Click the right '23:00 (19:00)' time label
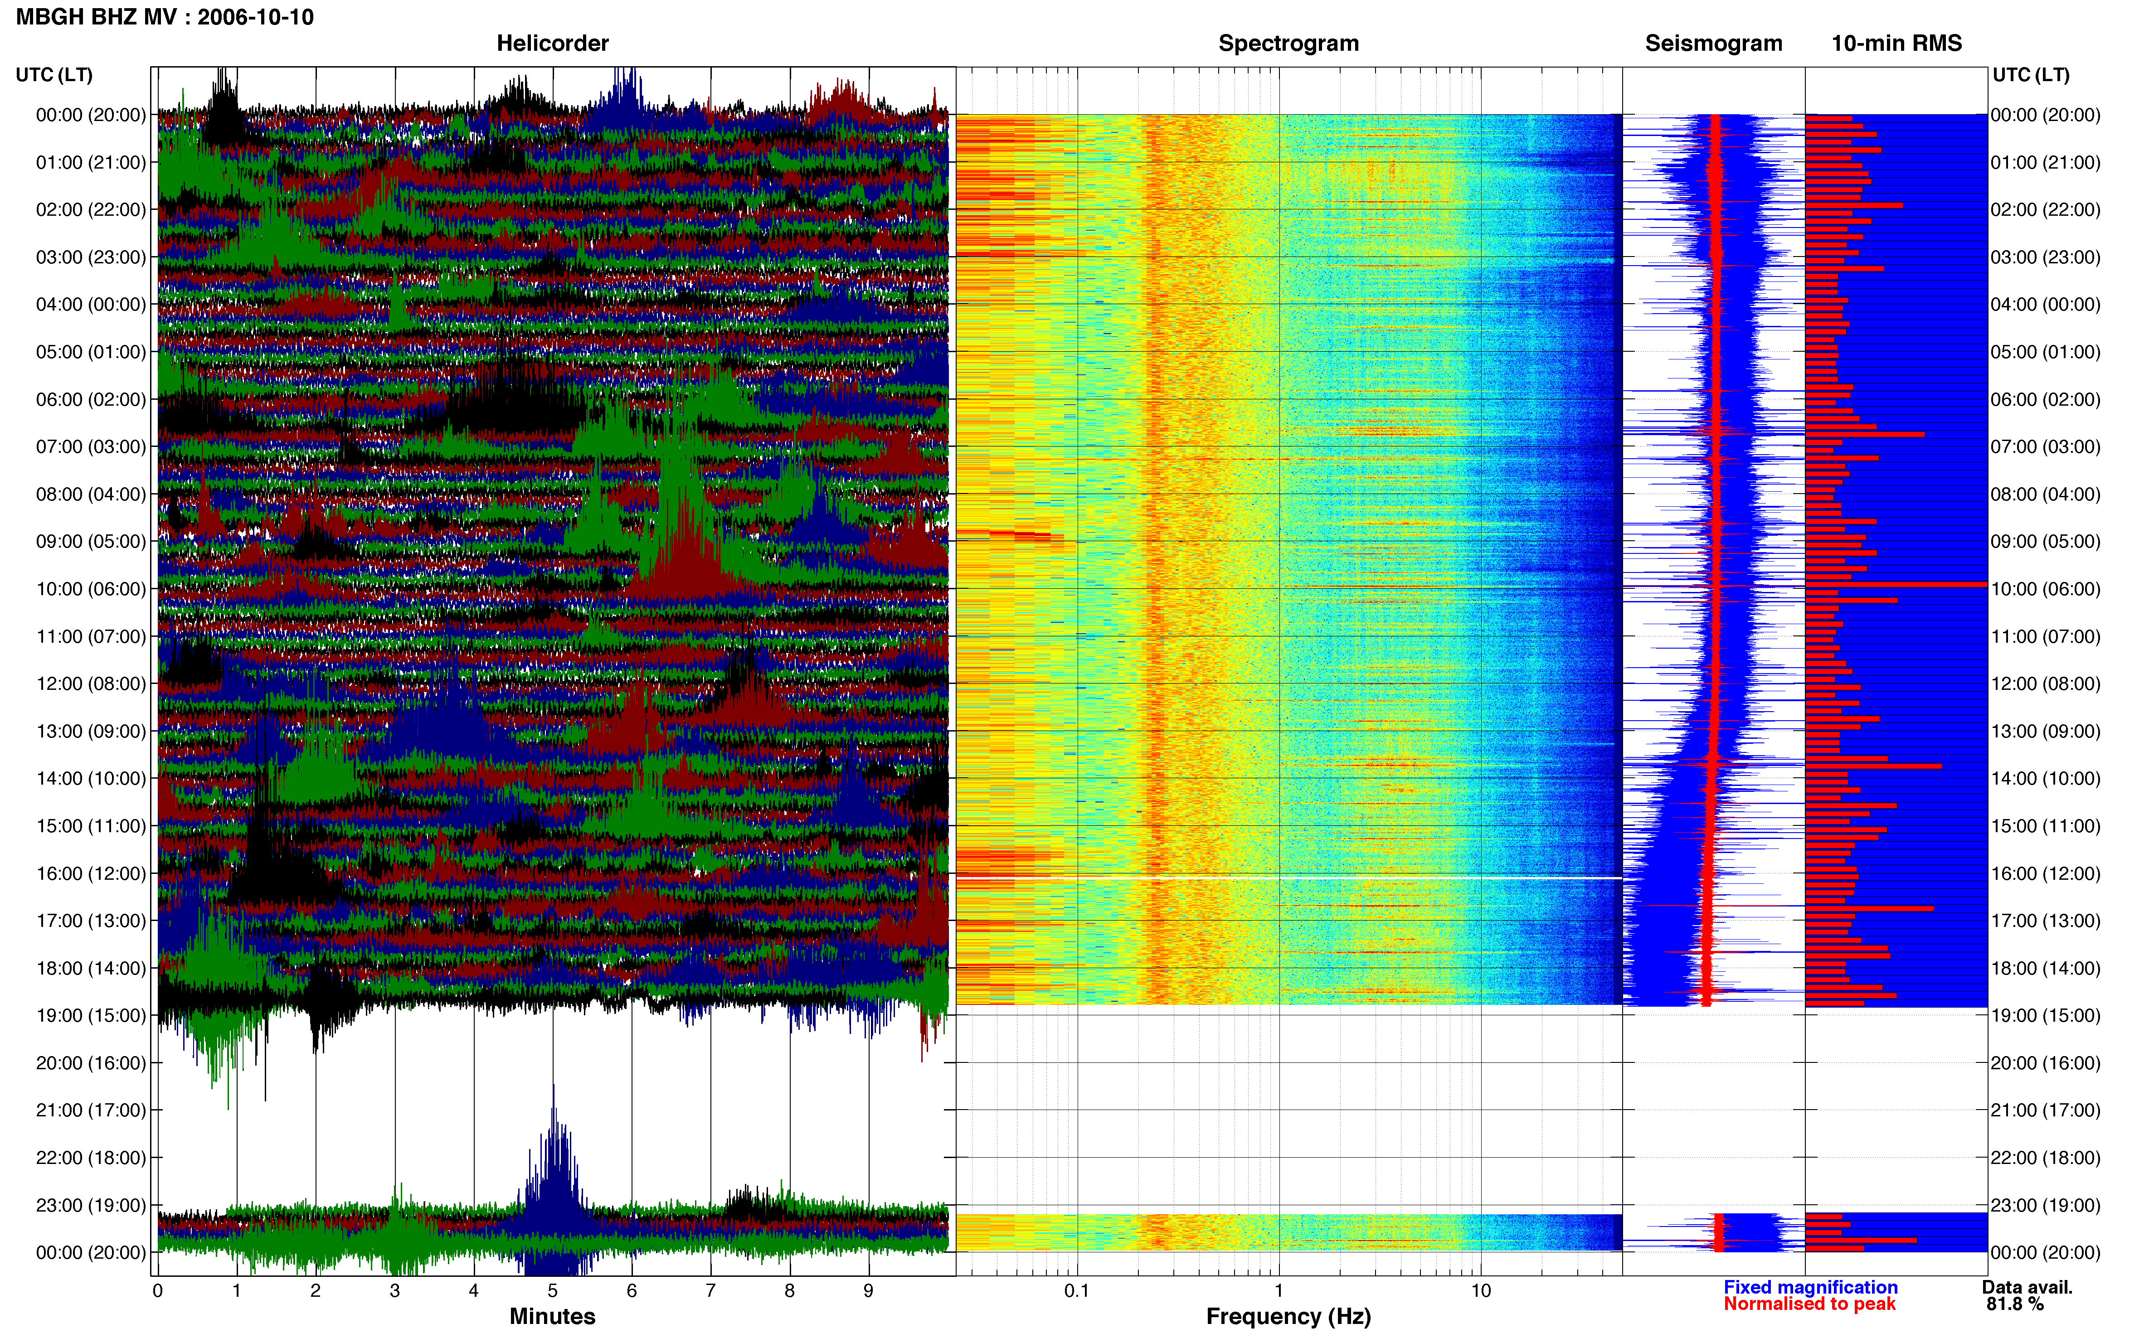The image size is (2149, 1343). coord(2046,1205)
